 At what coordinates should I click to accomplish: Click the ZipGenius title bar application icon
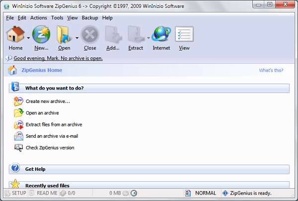(6, 6)
